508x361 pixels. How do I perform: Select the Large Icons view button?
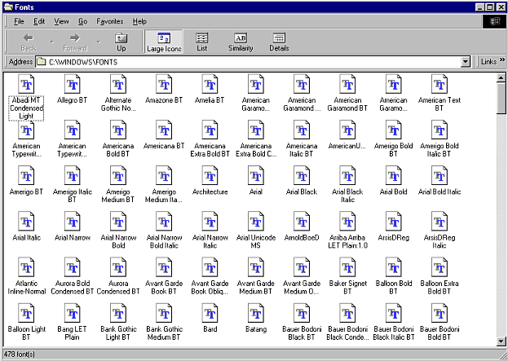(164, 42)
